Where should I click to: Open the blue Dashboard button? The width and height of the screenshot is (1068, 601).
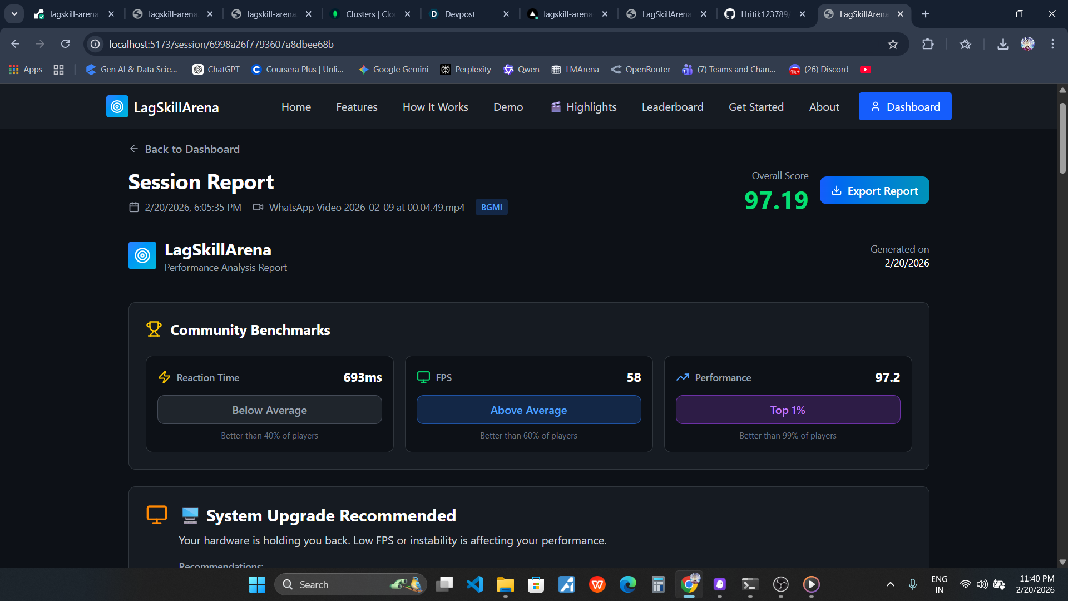point(905,107)
